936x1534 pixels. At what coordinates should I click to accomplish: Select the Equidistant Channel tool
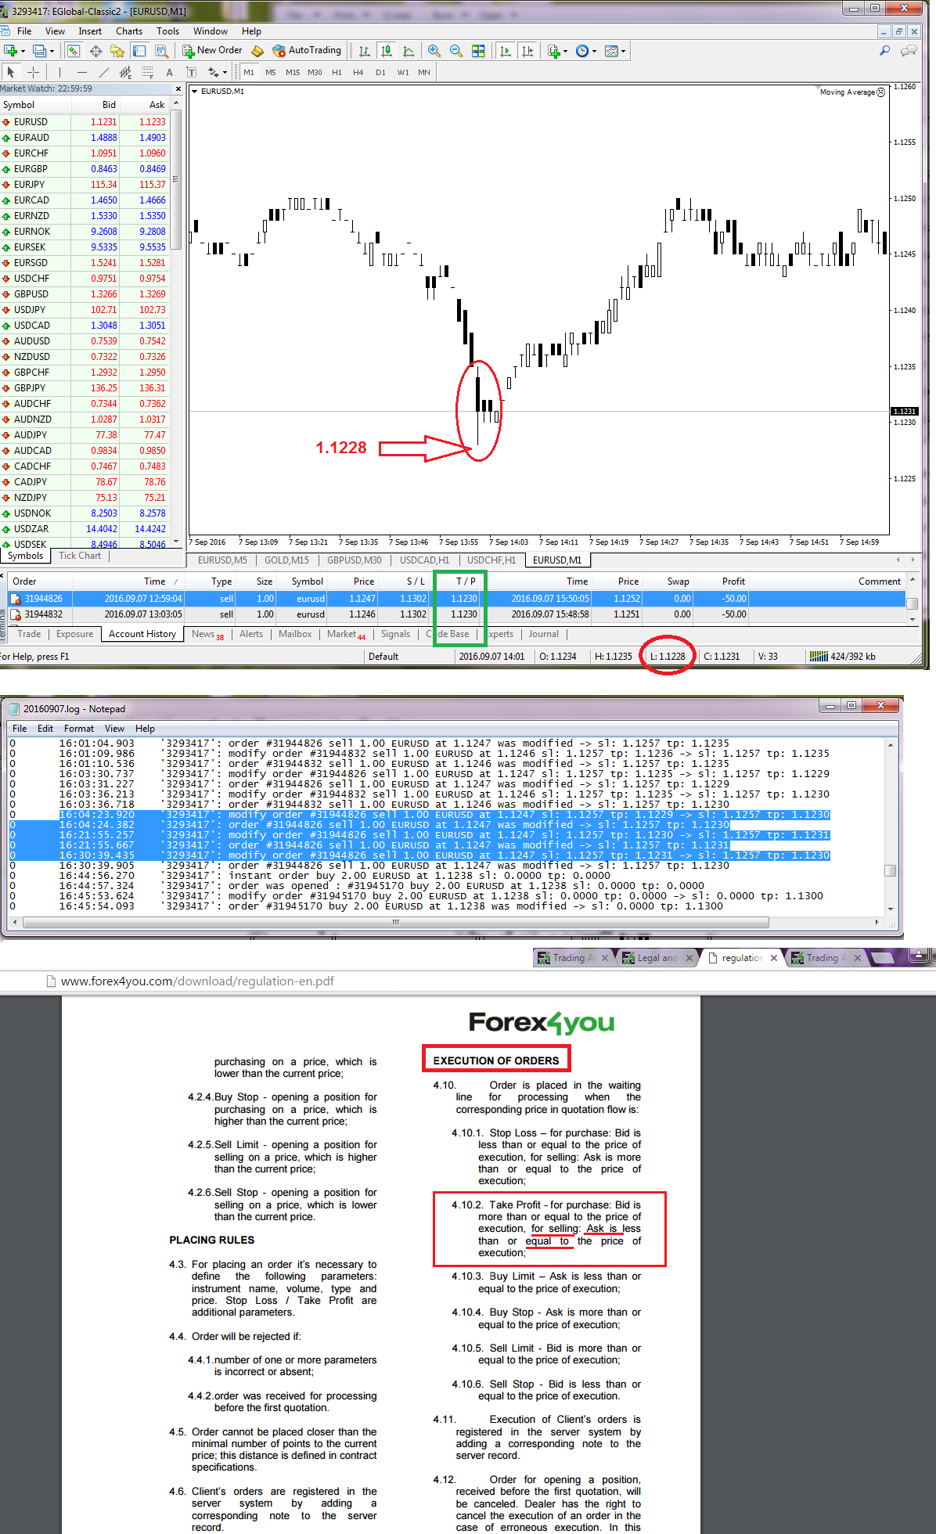pyautogui.click(x=125, y=72)
